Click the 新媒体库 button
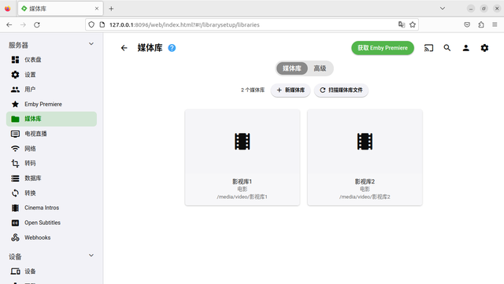504x284 pixels. [291, 90]
